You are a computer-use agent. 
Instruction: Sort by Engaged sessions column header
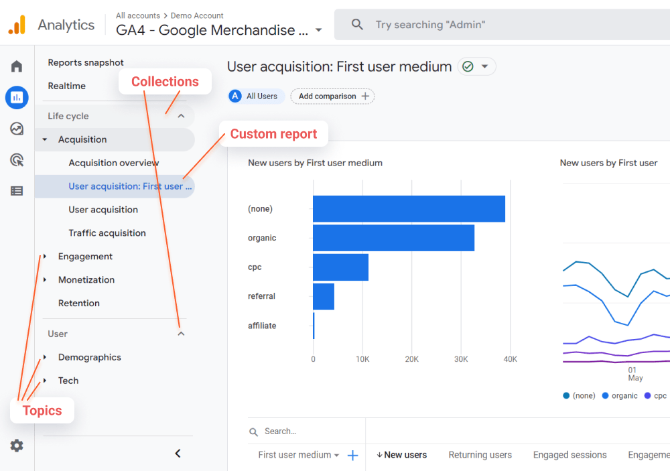[x=569, y=455]
